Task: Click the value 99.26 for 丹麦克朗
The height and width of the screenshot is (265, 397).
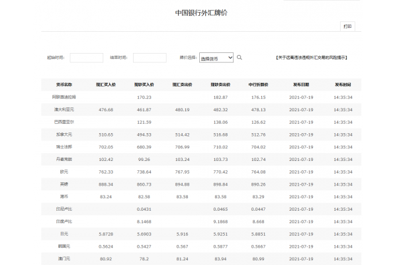Action: click(144, 159)
